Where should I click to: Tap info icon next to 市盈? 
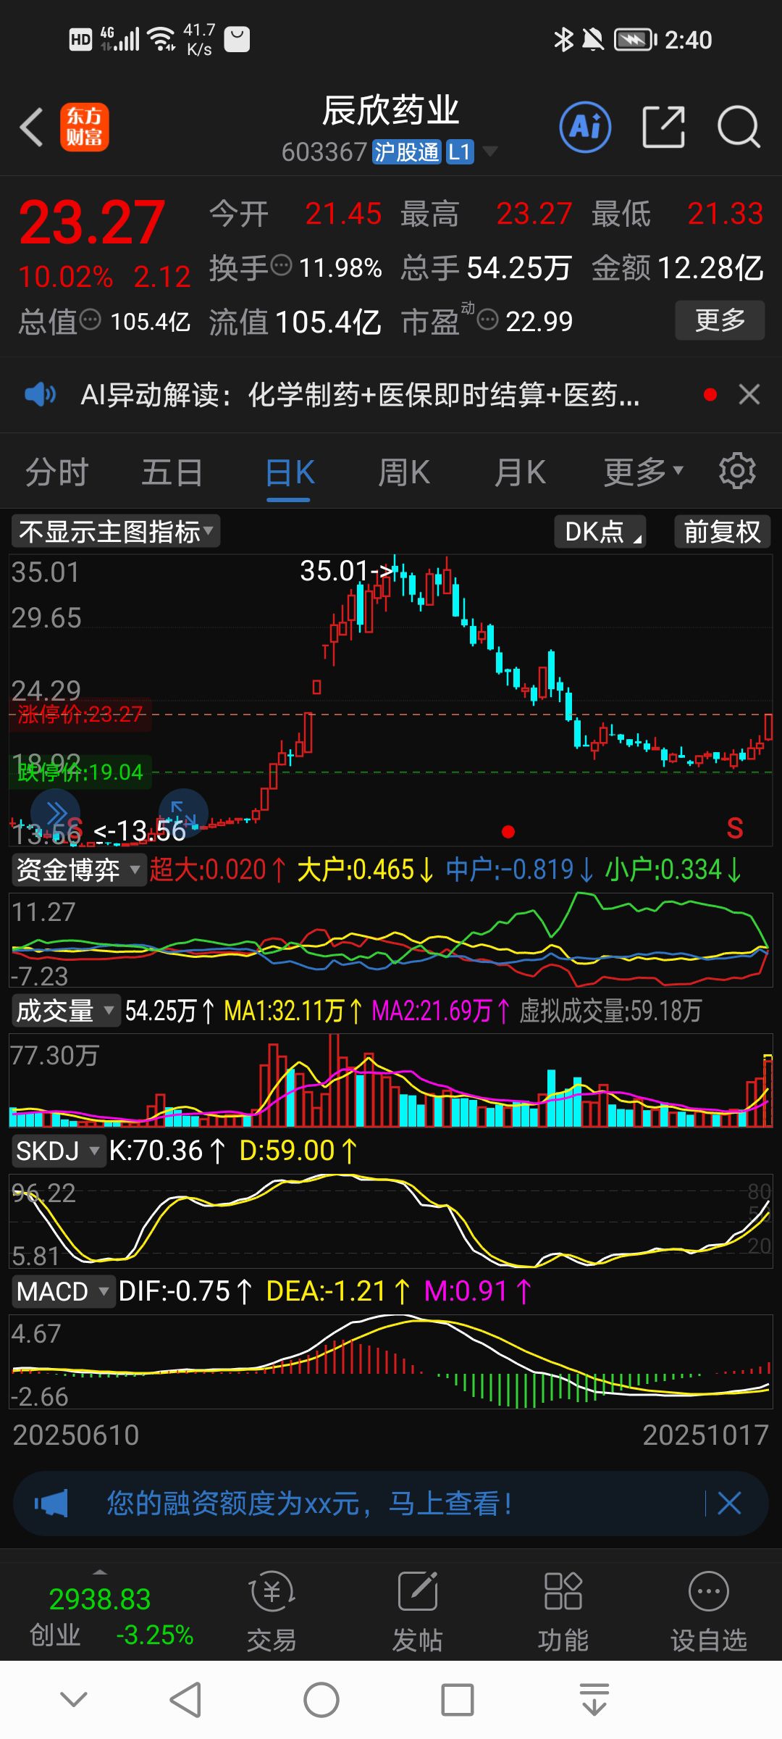point(488,320)
